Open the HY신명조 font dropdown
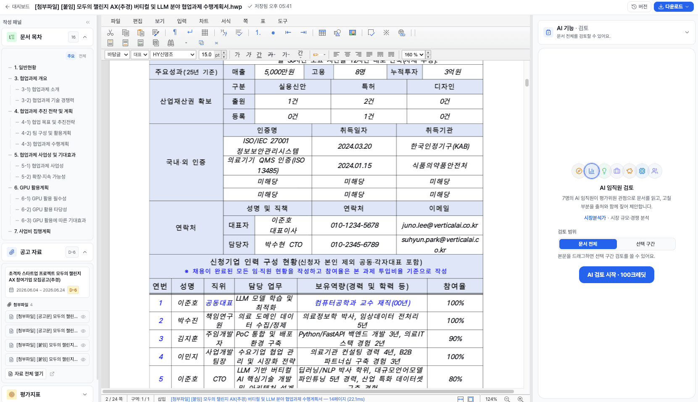The width and height of the screenshot is (698, 402). click(x=173, y=55)
